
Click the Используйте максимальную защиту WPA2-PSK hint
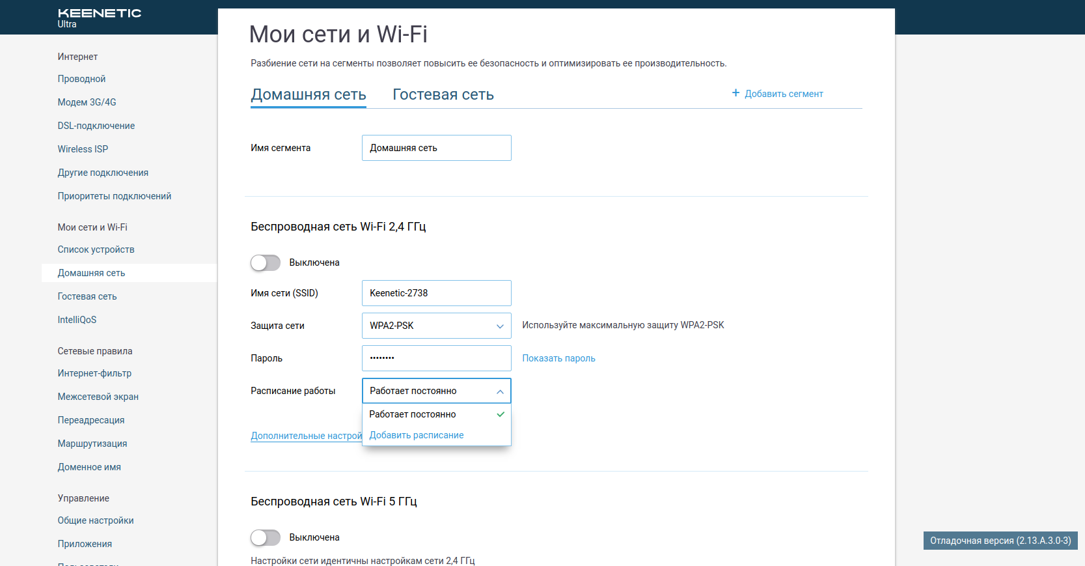point(623,325)
